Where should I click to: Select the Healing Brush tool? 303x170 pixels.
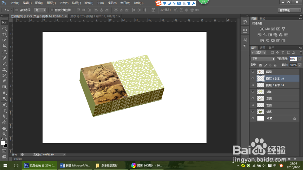pos(4,58)
